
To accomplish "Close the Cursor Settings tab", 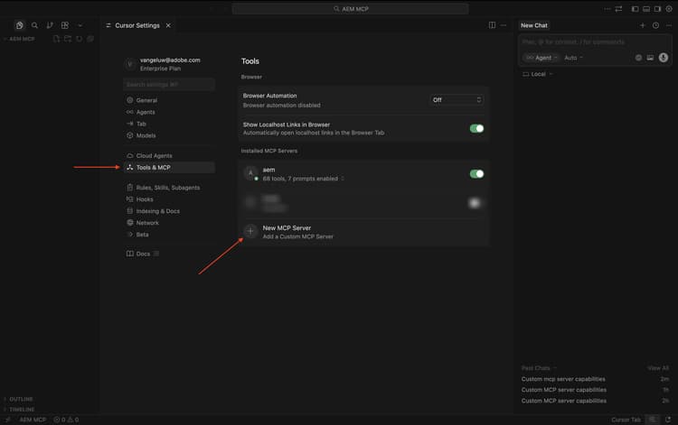I will click(168, 25).
